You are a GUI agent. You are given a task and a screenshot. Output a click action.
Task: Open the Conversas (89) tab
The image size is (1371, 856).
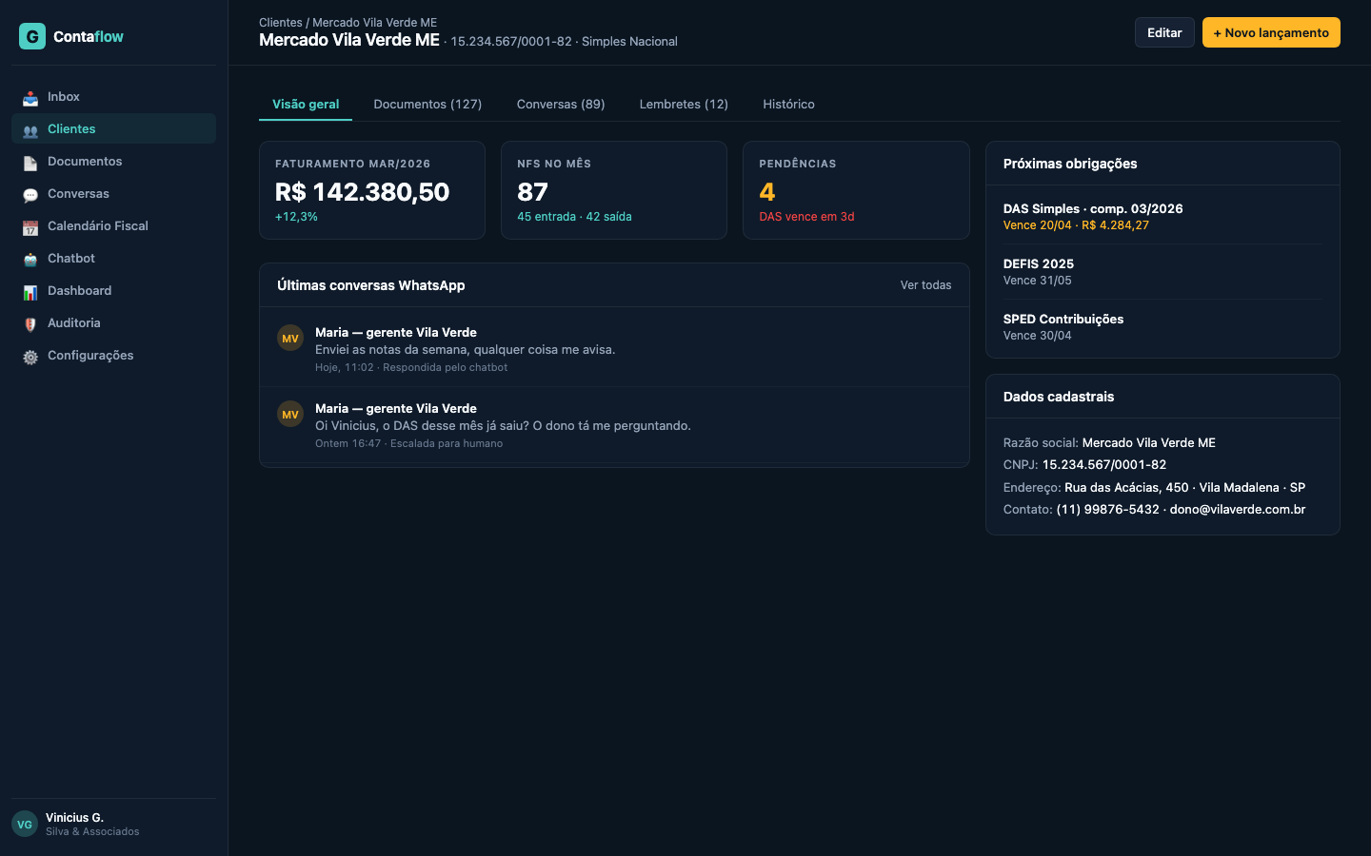pos(561,105)
